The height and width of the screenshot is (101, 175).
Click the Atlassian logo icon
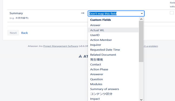(x=80, y=56)
